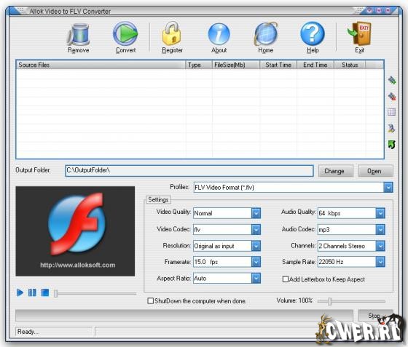Click the second sidebar icon with red mark
This screenshot has height=347, width=408.
tap(392, 96)
